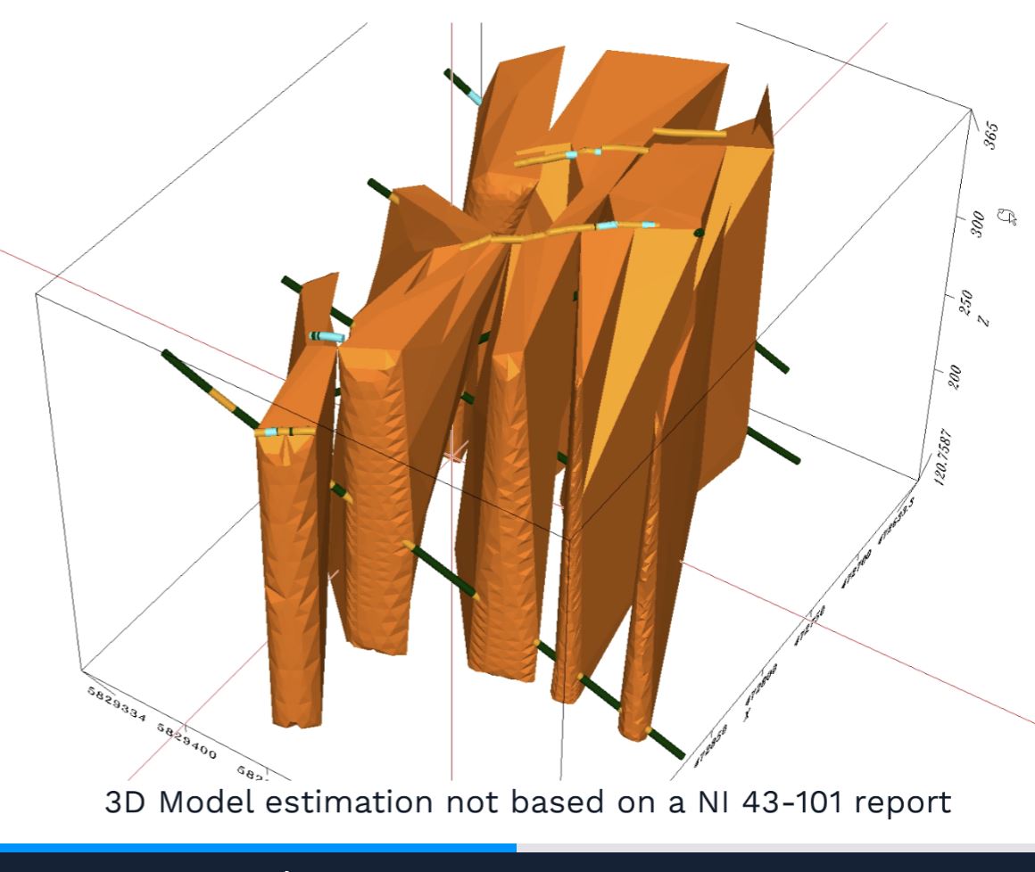The image size is (1035, 872).
Task: Click the grey unfilled part of the progress bar
Action: point(774,846)
